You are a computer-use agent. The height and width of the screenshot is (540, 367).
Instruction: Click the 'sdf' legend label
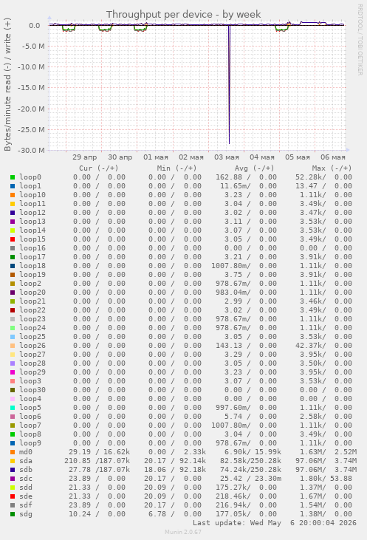coord(26,505)
